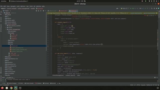Open the TODO tool window tab
The height and width of the screenshot is (90, 160).
(21, 83)
